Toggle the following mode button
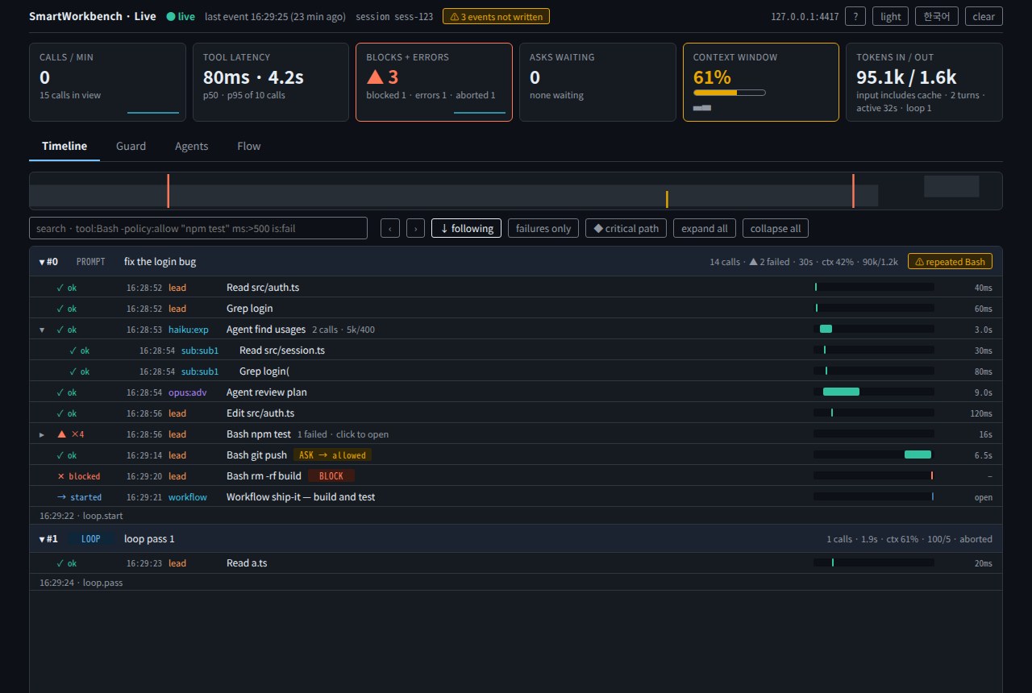This screenshot has width=1032, height=693. [x=466, y=228]
